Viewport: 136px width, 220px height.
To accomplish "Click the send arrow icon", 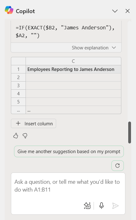I will coord(115,206).
